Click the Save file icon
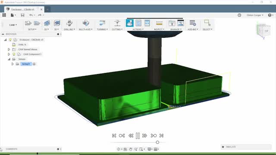This screenshot has height=155, width=276. pyautogui.click(x=22, y=15)
